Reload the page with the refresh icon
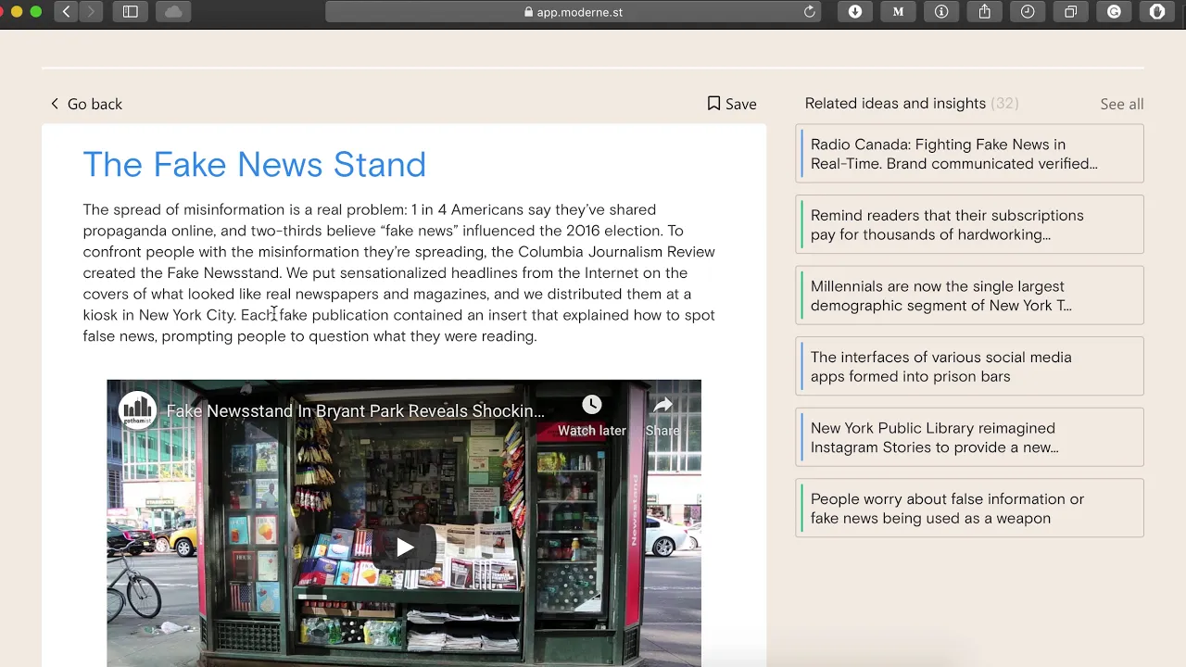The height and width of the screenshot is (667, 1186). [x=810, y=12]
